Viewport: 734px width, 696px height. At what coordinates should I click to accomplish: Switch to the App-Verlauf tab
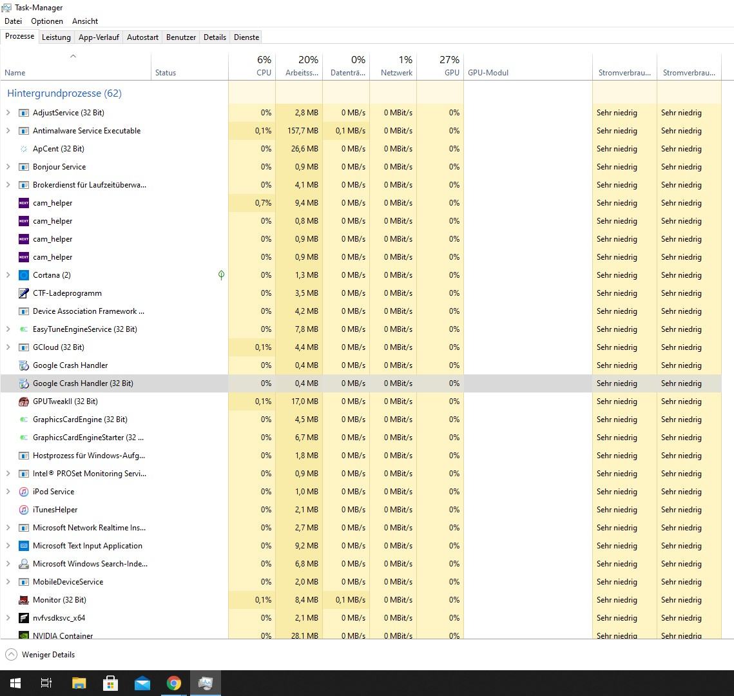(99, 37)
